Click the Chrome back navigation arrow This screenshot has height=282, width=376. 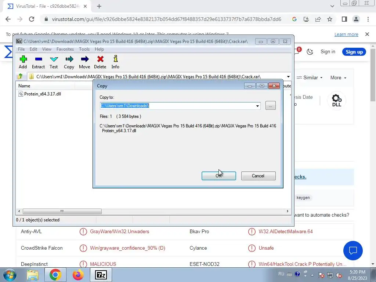pos(8,19)
